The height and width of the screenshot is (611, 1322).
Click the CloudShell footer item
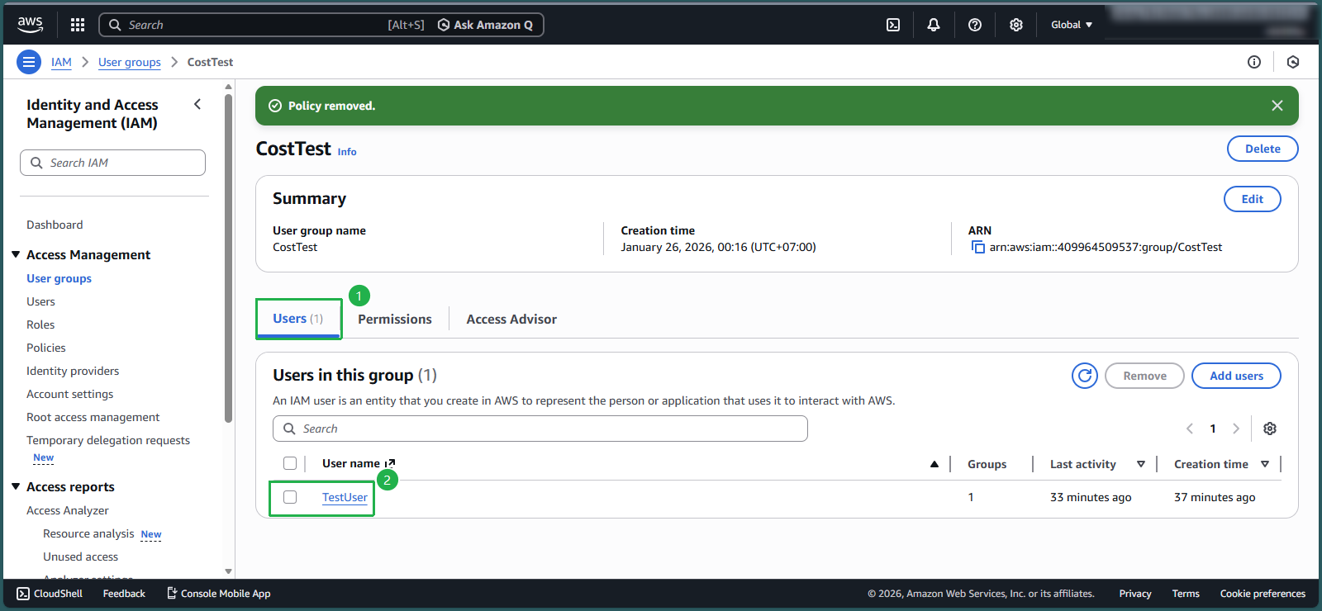pyautogui.click(x=50, y=594)
